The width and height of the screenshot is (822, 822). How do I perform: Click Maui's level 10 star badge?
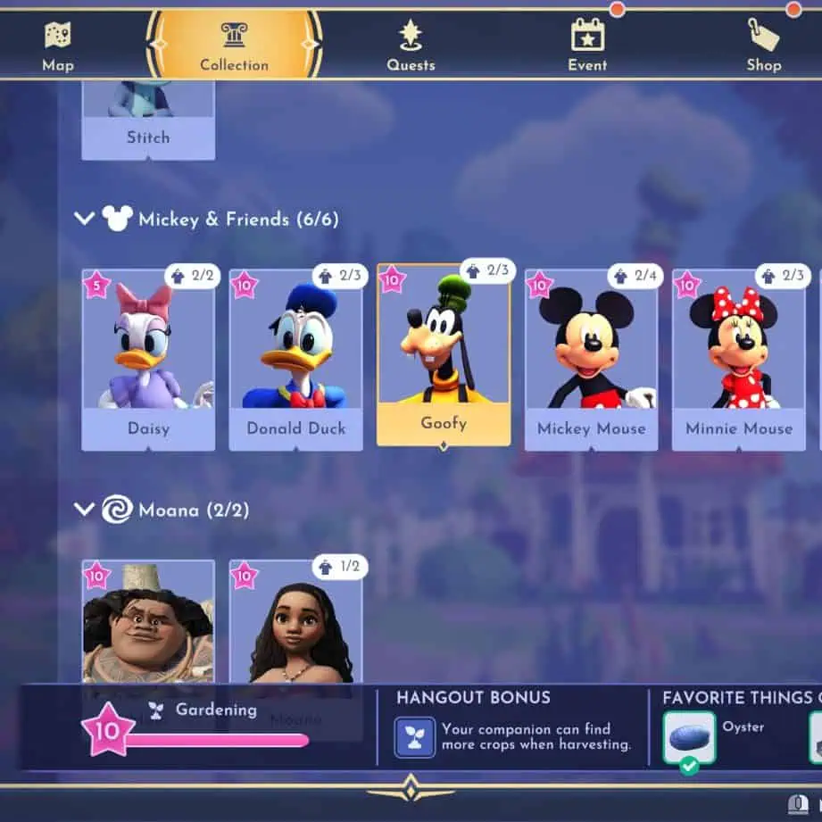[x=96, y=577]
